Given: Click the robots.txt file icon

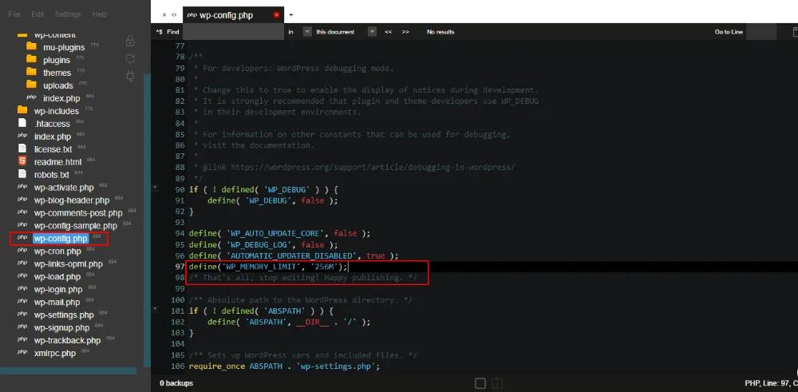Looking at the screenshot, I should click(x=22, y=173).
